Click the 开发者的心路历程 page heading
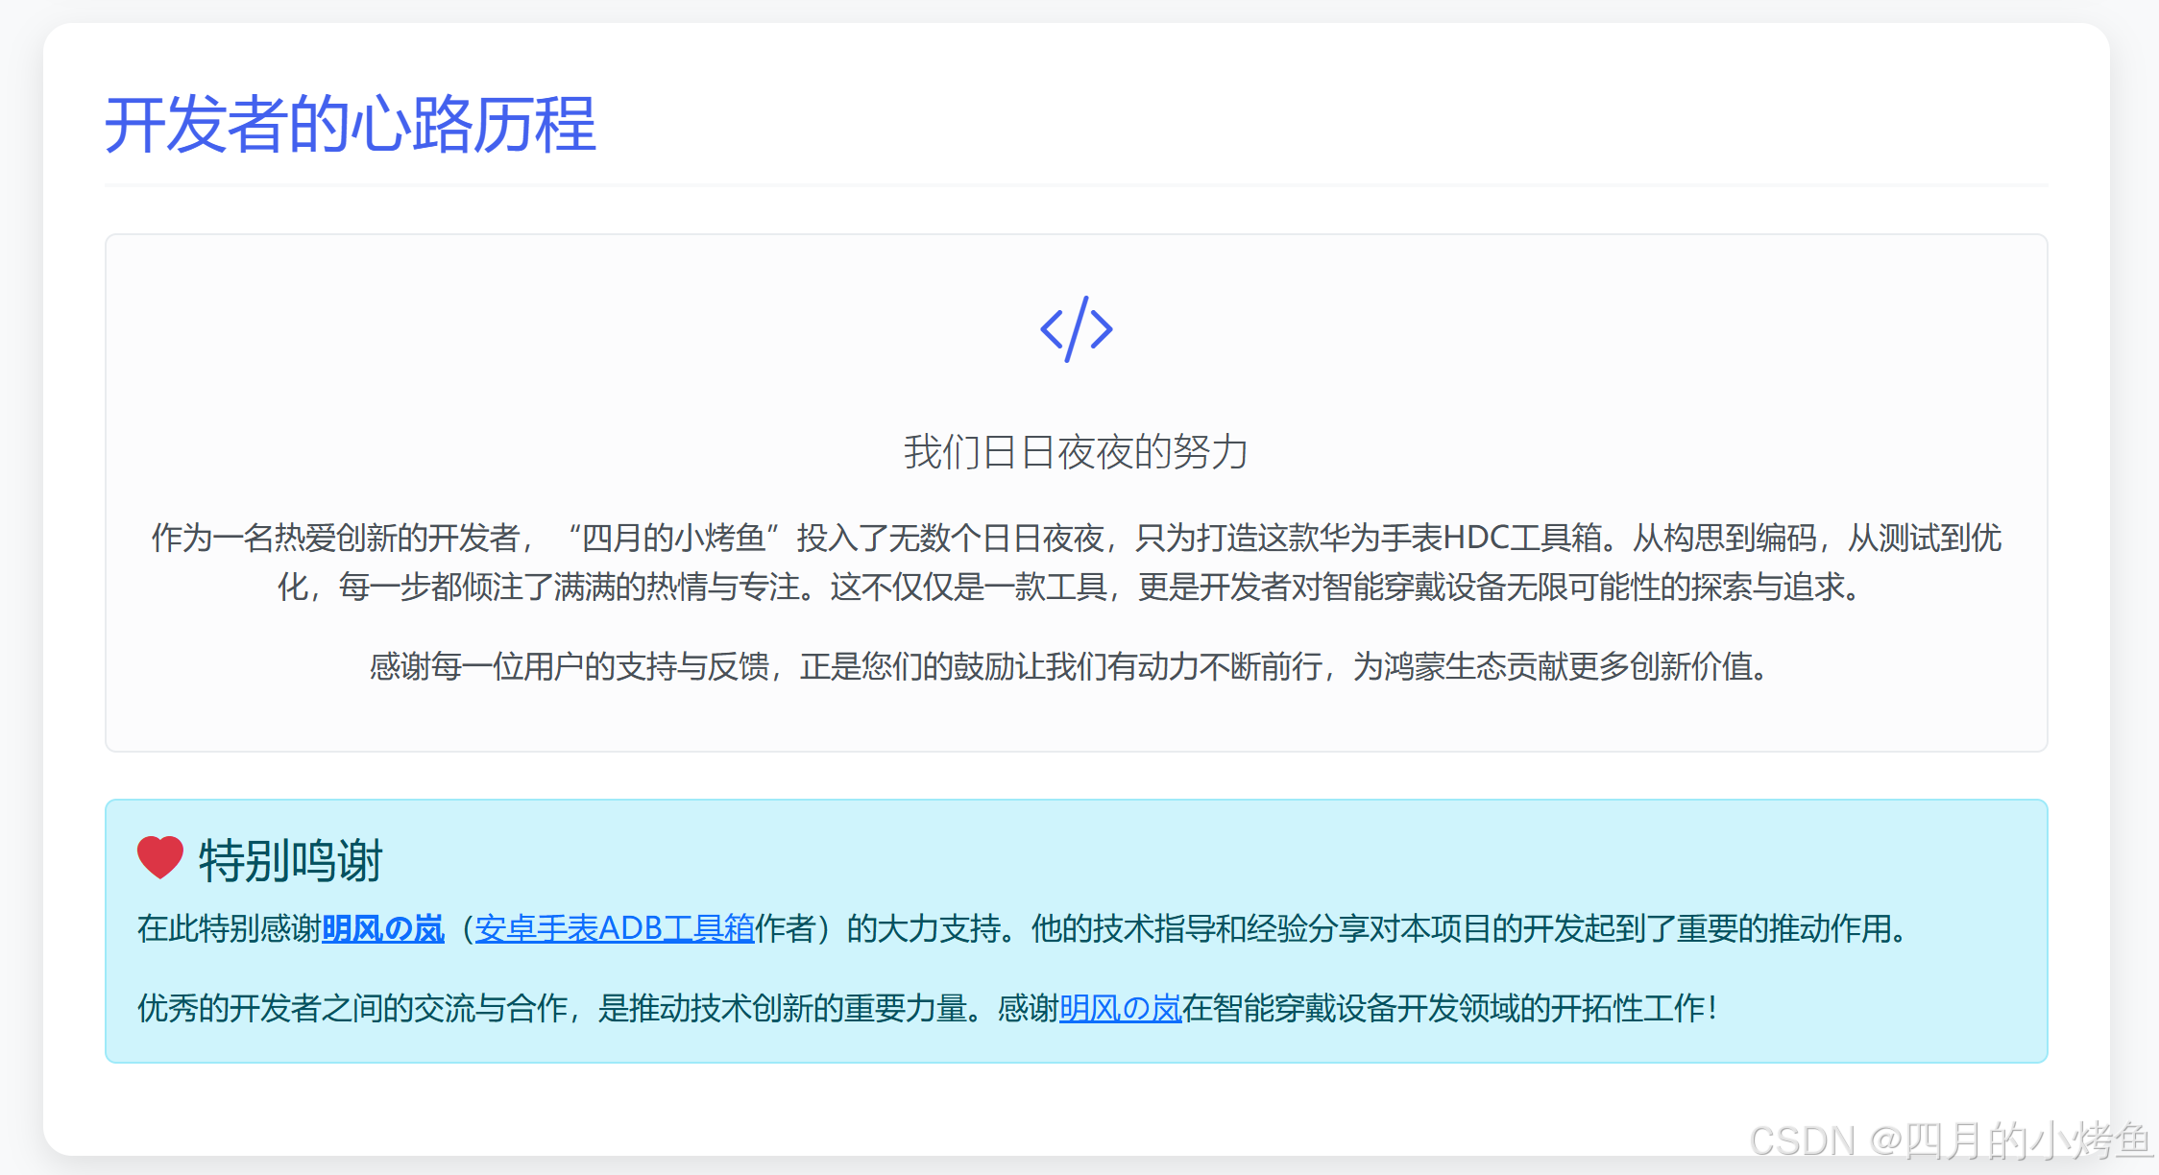Image resolution: width=2159 pixels, height=1175 pixels. pyautogui.click(x=351, y=125)
